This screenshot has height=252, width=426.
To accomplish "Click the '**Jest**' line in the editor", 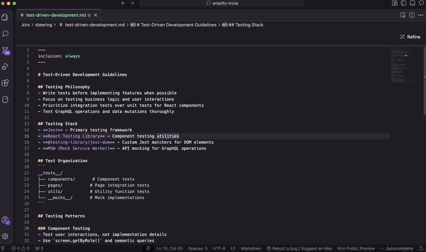I will point(85,130).
